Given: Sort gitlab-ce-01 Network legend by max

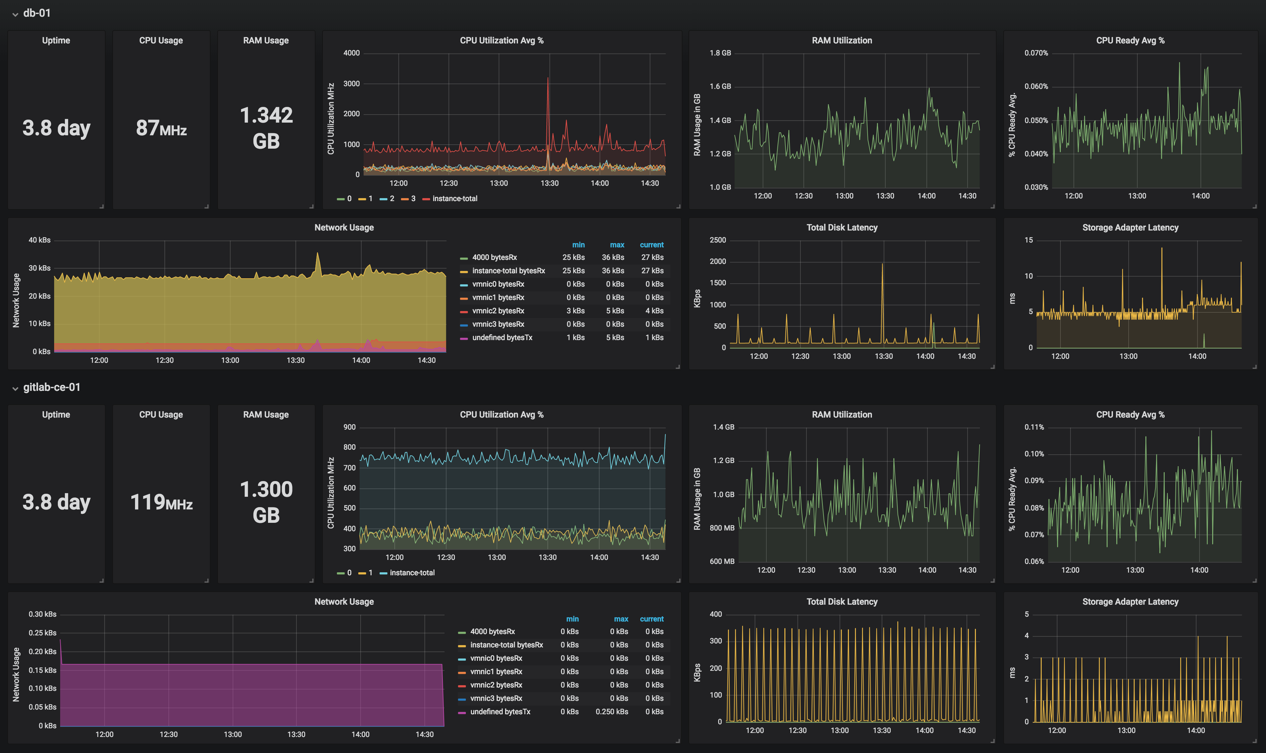Looking at the screenshot, I should pos(621,619).
